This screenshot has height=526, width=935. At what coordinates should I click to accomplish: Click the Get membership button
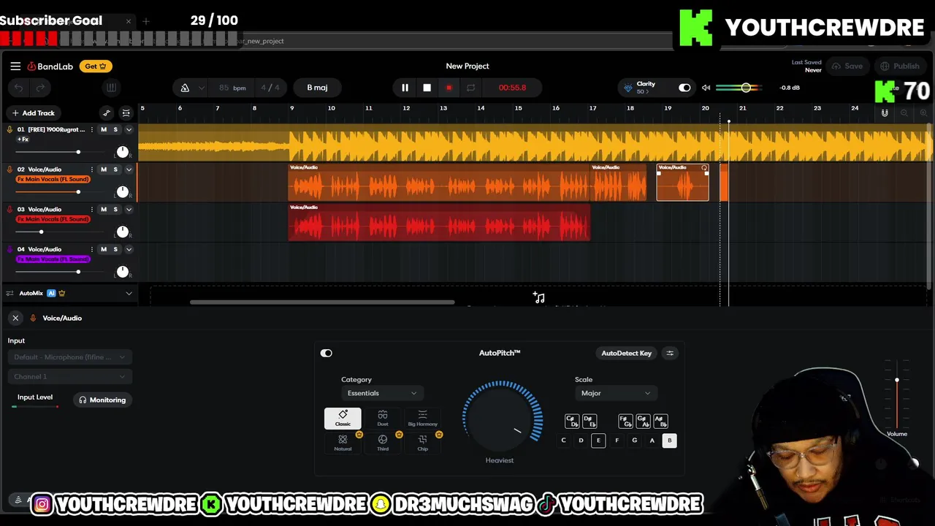(96, 66)
